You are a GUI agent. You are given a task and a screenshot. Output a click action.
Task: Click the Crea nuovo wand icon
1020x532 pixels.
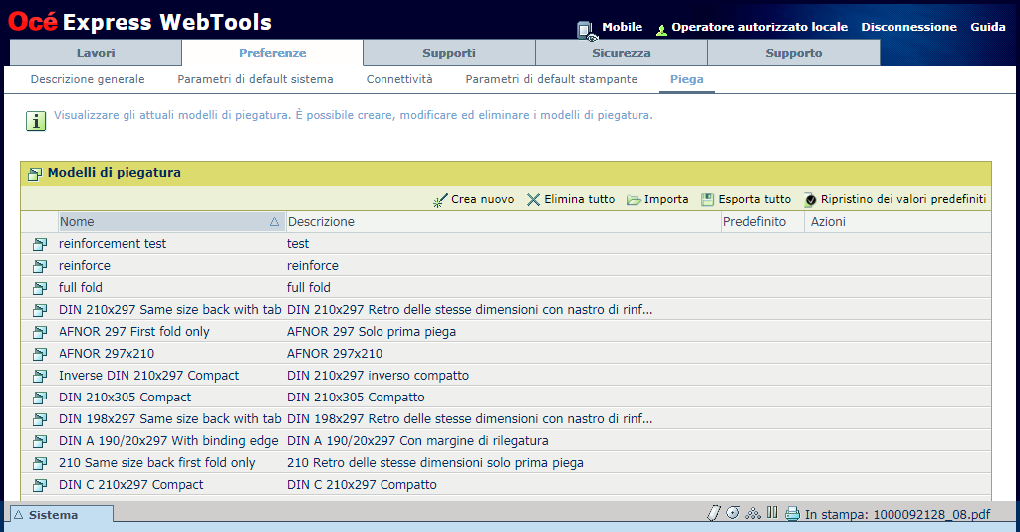(x=440, y=200)
